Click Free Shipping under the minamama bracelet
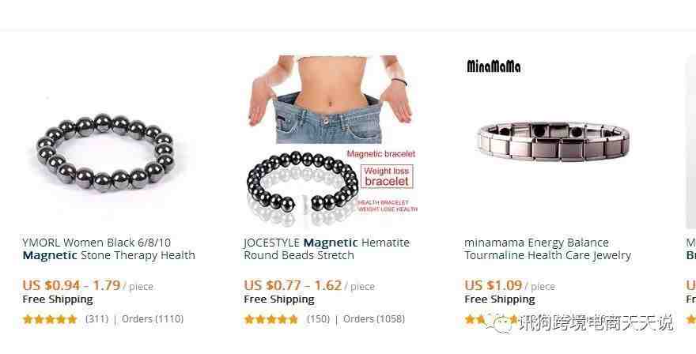The image size is (696, 354). click(x=500, y=299)
